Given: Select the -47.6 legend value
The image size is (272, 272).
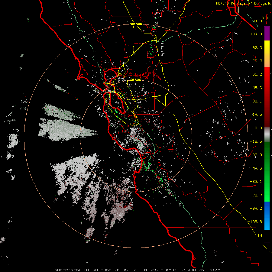Looking at the screenshot, I should point(256,168).
